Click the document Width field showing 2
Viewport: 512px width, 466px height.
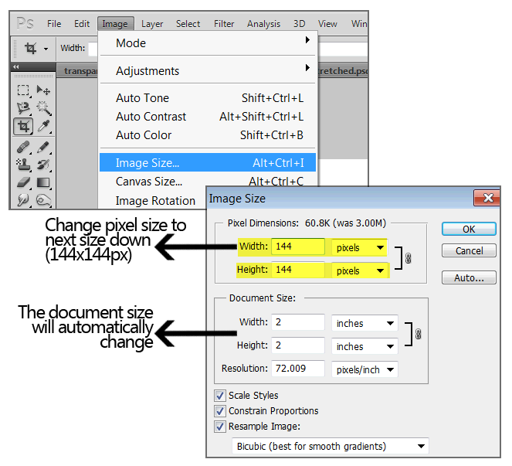click(298, 322)
